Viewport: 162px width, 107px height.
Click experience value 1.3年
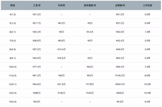pyautogui.click(x=147, y=32)
